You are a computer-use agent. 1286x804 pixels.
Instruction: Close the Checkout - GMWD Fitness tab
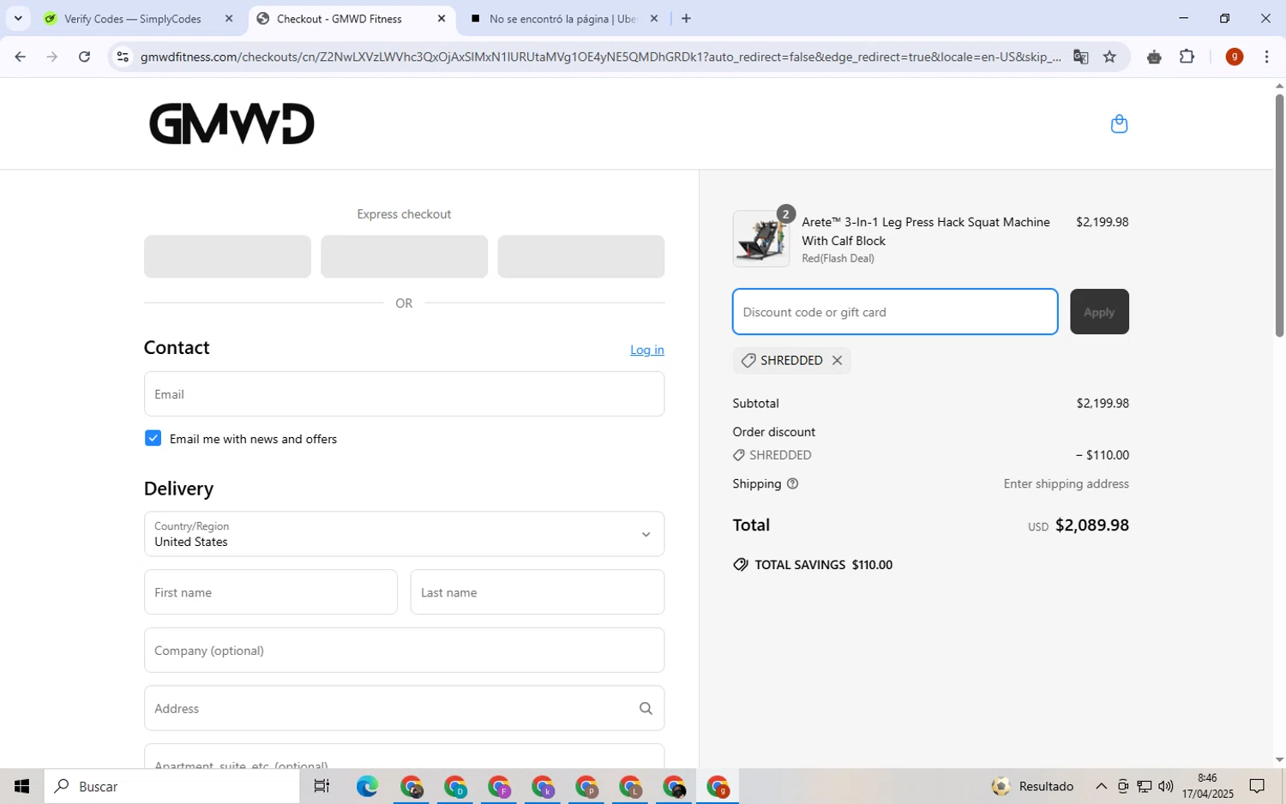(442, 18)
